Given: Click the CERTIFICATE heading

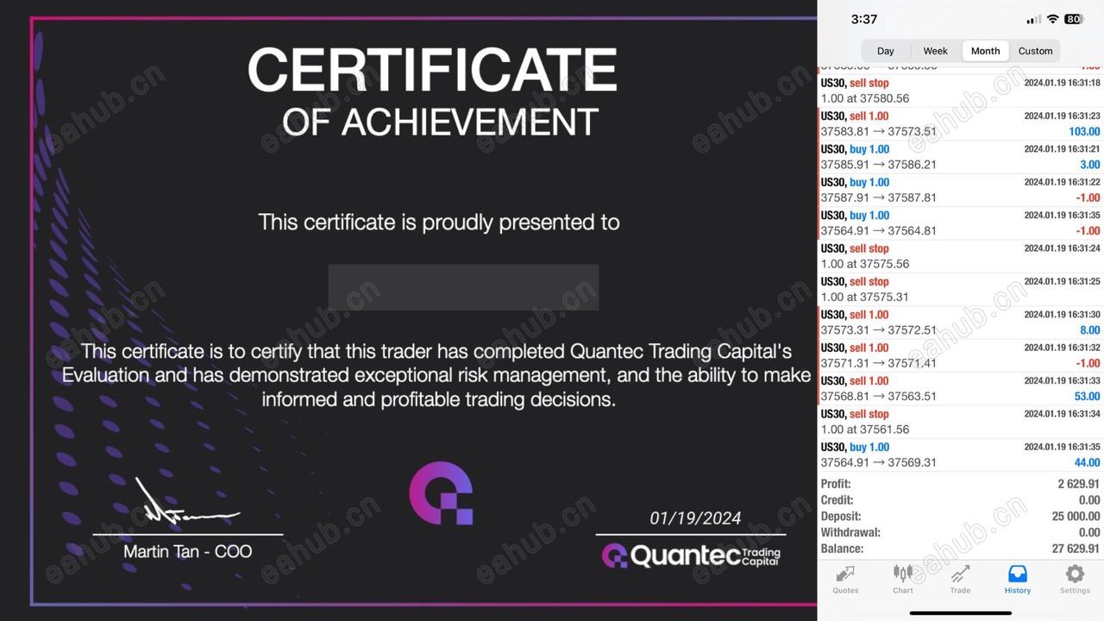Looking at the screenshot, I should [x=433, y=70].
